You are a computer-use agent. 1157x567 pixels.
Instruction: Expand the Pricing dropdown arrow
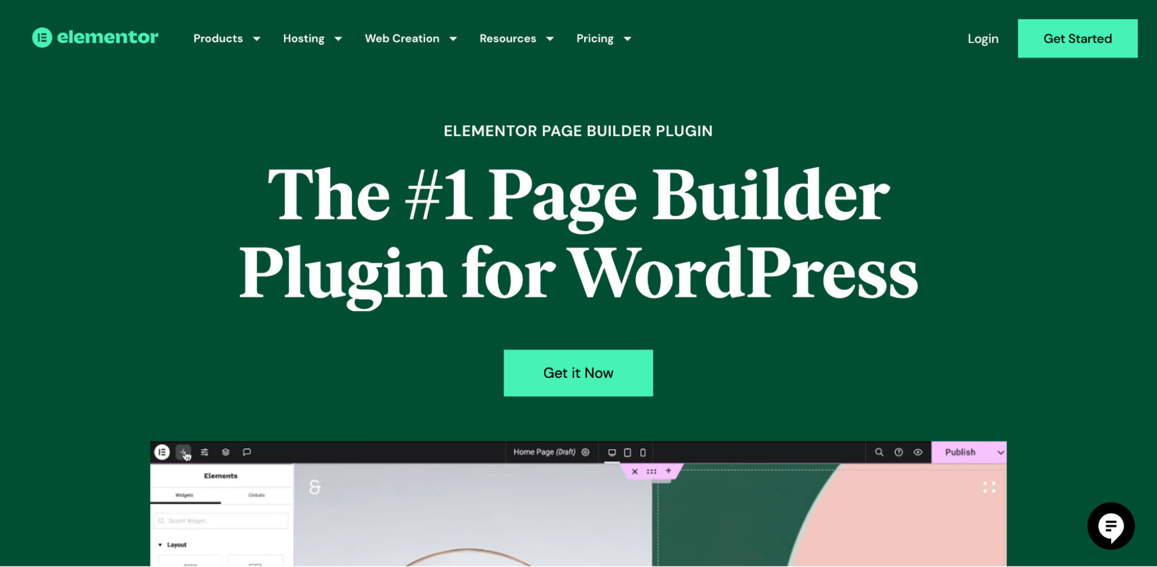(627, 39)
